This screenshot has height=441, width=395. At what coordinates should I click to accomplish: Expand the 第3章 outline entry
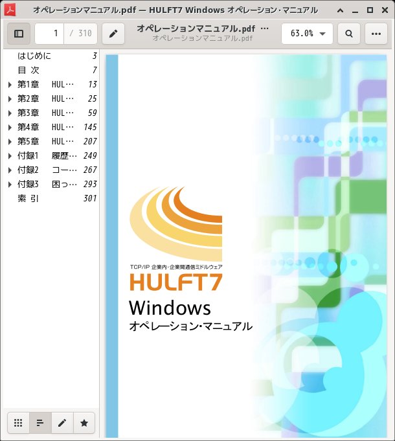pos(10,113)
